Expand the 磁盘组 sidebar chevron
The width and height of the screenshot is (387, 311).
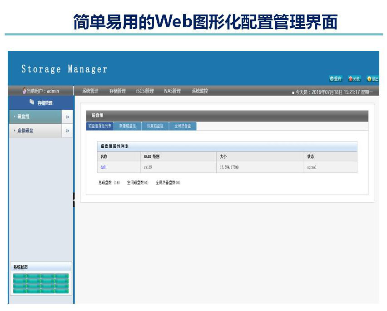(x=68, y=117)
